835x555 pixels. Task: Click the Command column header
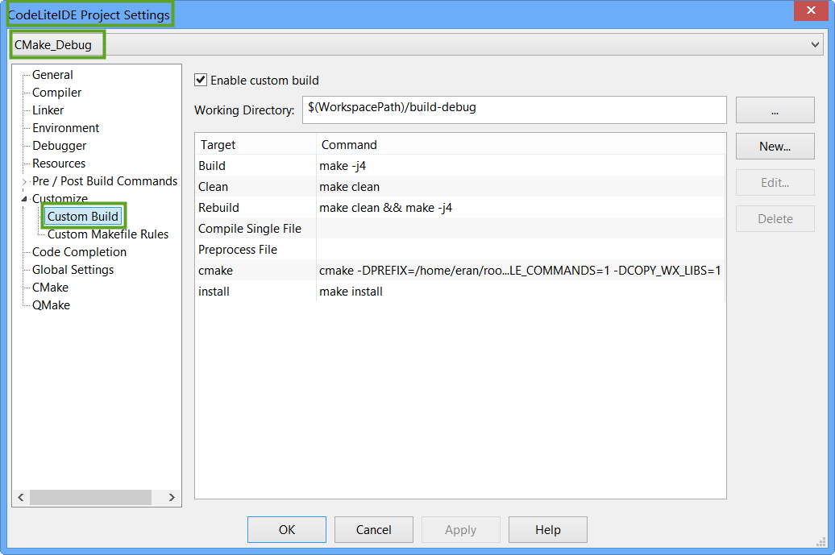click(x=521, y=145)
